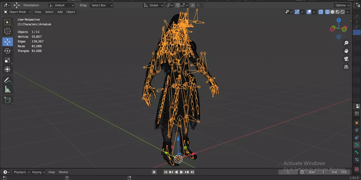The width and height of the screenshot is (361, 180).
Task: Click the blue Z axis gizmo ball
Action: coord(339,20)
